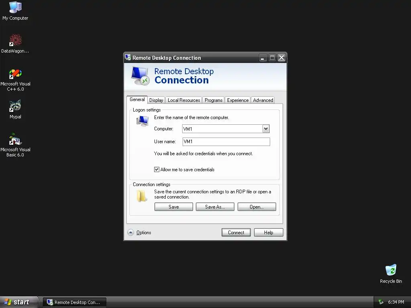Toggle Allow me to save credentials checkbox
The width and height of the screenshot is (411, 308).
pos(157,170)
